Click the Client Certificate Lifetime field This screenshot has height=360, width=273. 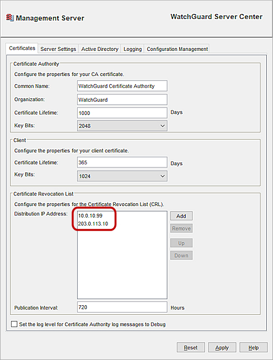pos(122,162)
